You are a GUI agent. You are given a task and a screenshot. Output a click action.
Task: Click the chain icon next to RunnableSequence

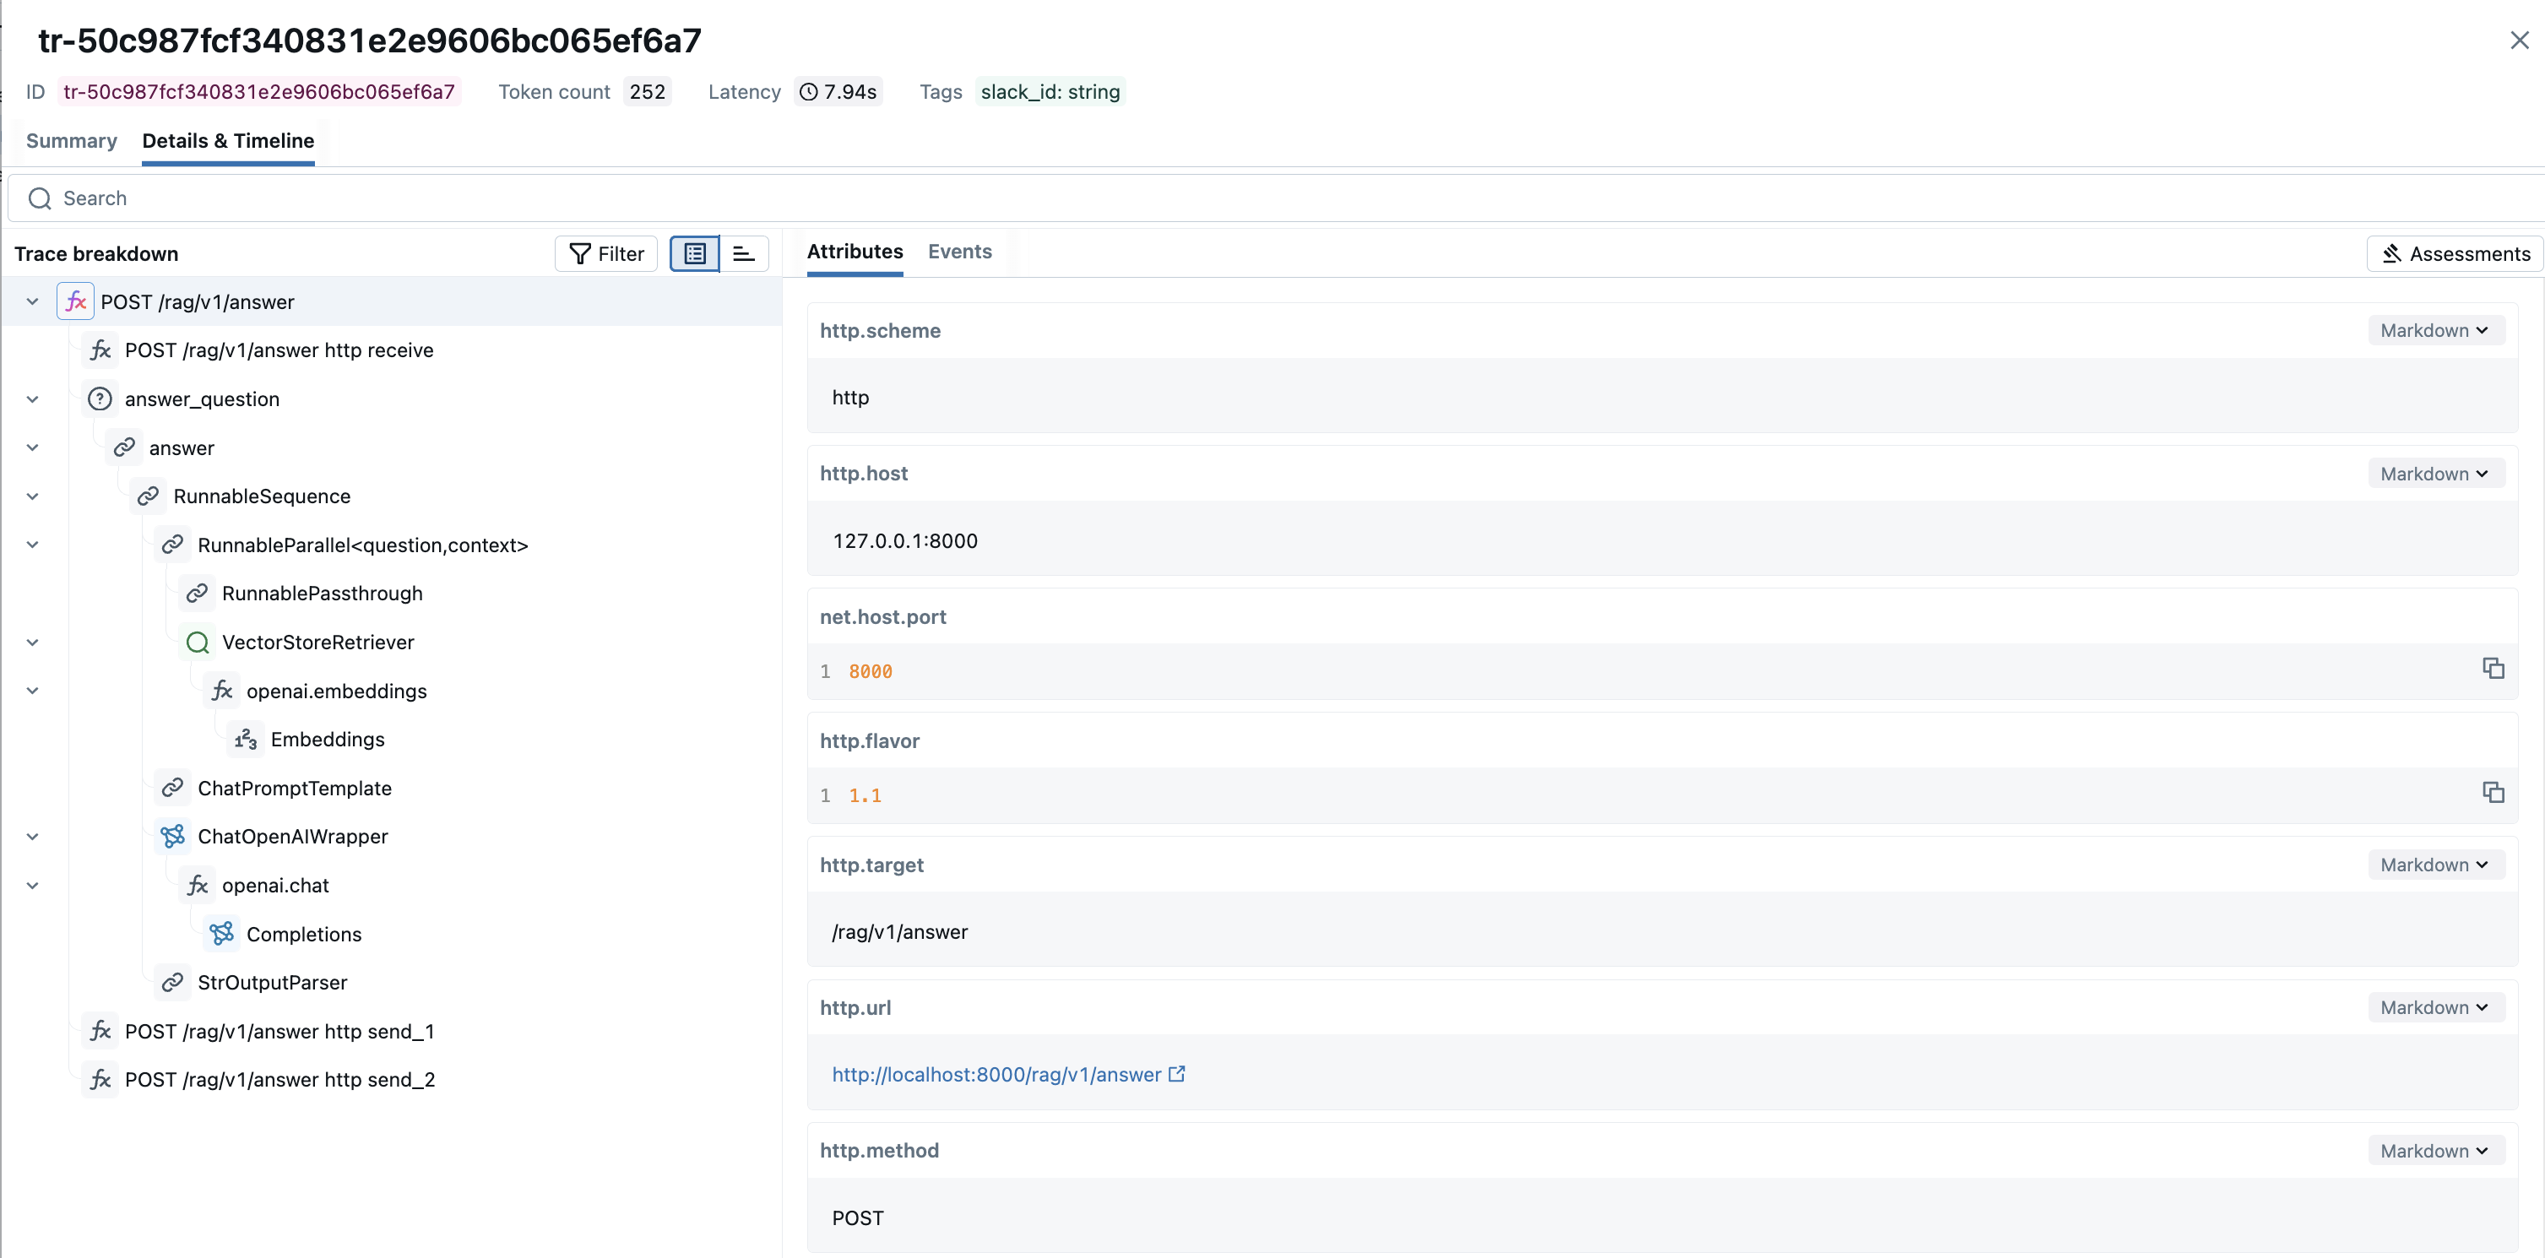coord(149,496)
